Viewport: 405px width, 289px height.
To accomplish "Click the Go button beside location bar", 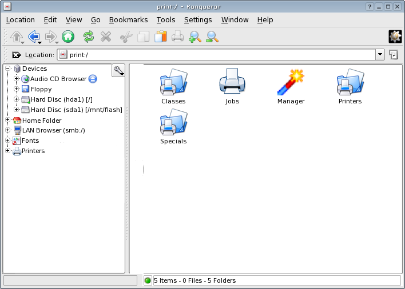I will click(394, 55).
